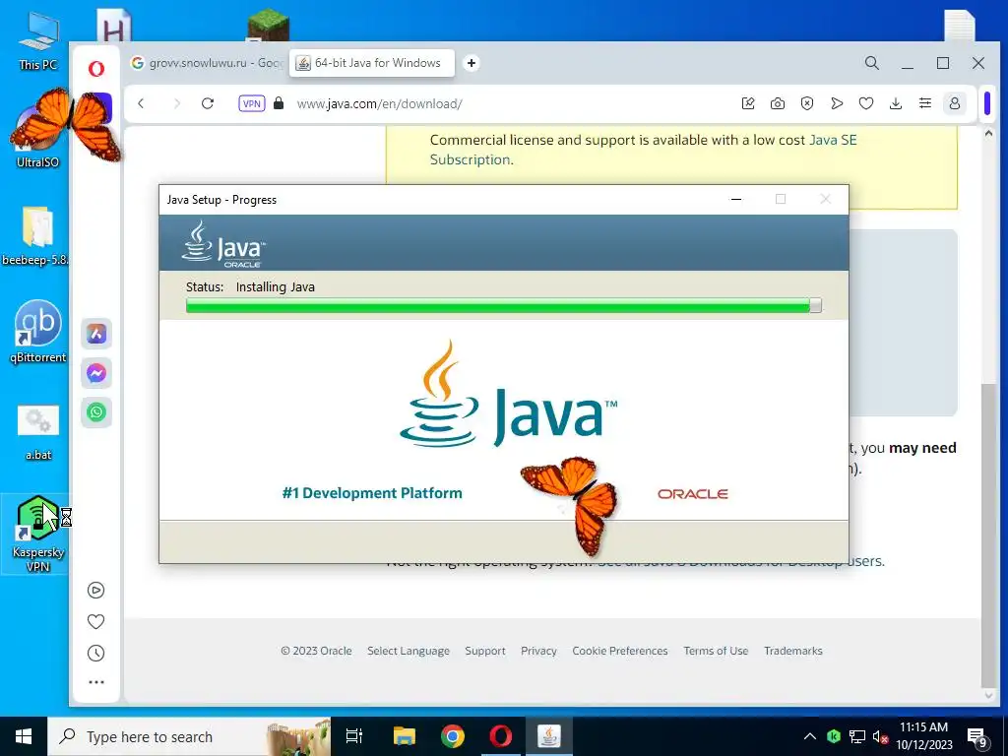Select the qBittorrent desktop shortcut
This screenshot has height=756, width=1008.
38,333
